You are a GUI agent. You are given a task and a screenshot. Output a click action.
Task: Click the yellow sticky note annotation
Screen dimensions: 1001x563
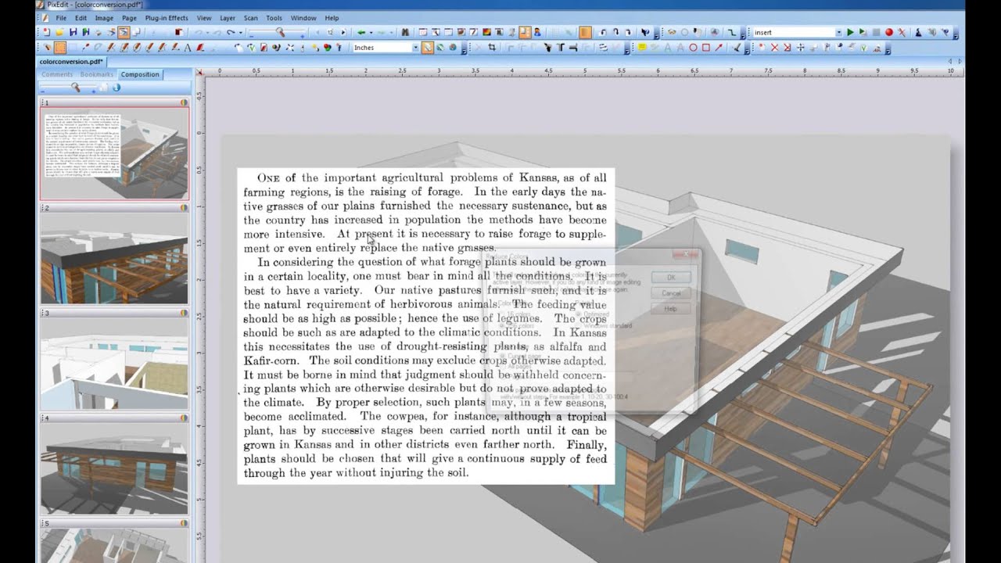[x=641, y=48]
